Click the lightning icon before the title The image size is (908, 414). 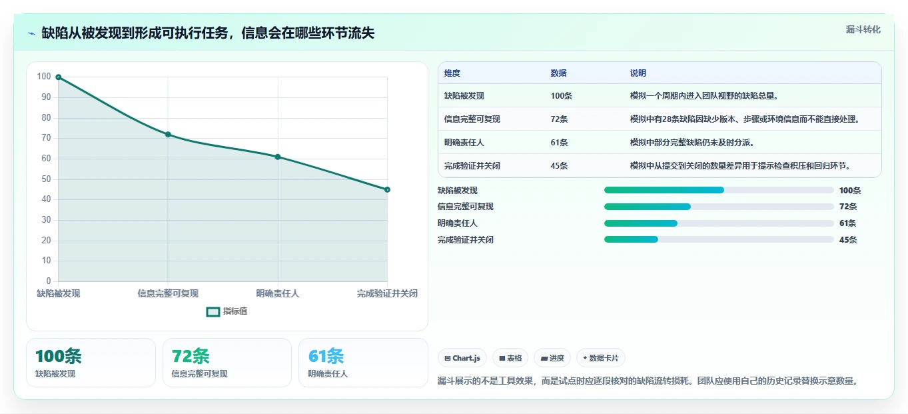point(31,33)
